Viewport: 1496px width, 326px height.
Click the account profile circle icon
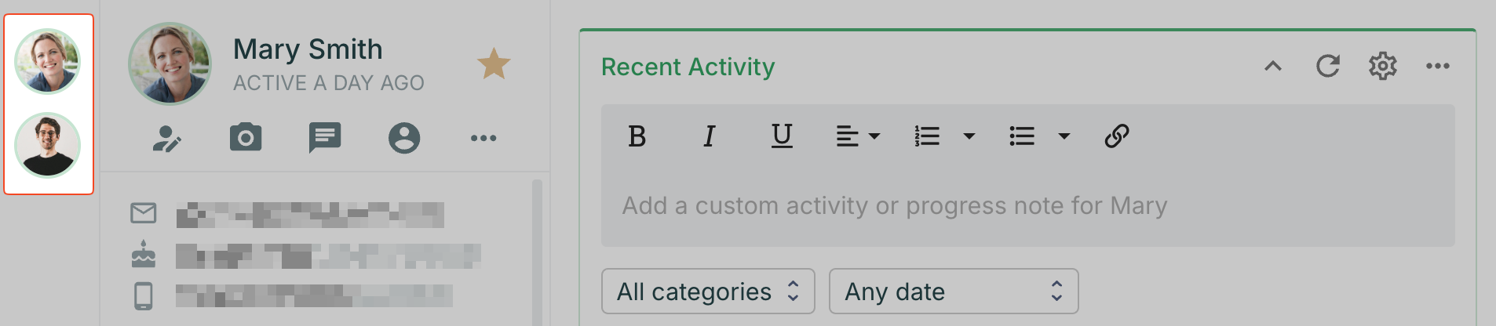coord(404,138)
